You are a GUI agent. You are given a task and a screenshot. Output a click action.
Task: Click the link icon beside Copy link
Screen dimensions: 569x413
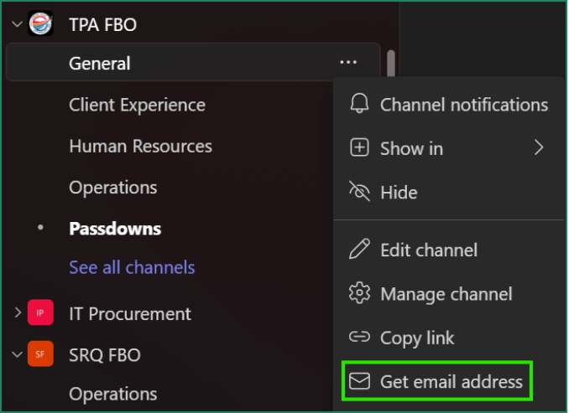(359, 338)
